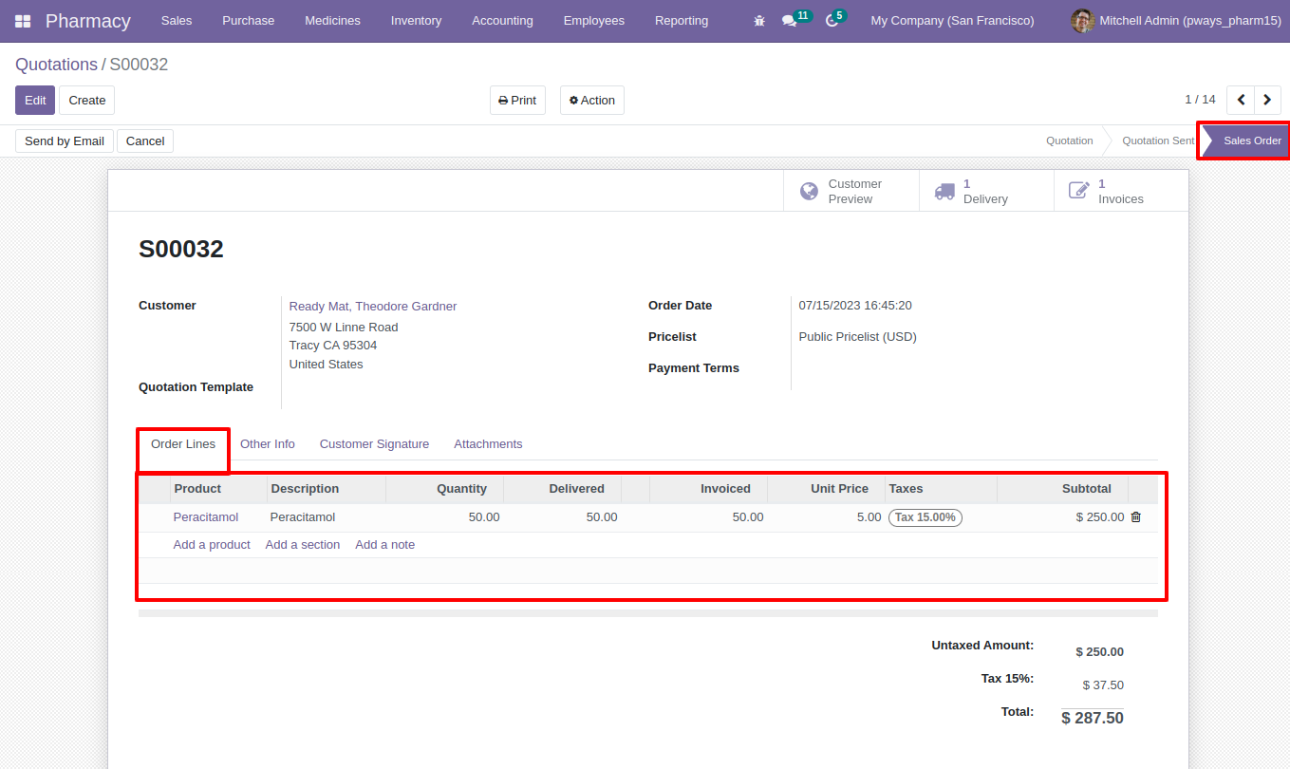Open Customer Preview globe button
Viewport: 1290px width, 769px height.
851,191
